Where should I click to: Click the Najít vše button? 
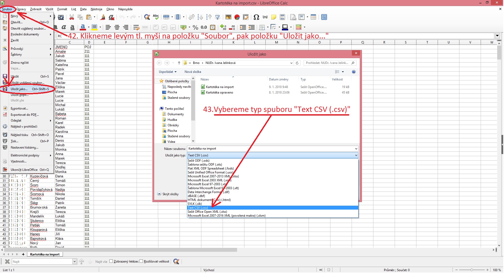(101, 261)
